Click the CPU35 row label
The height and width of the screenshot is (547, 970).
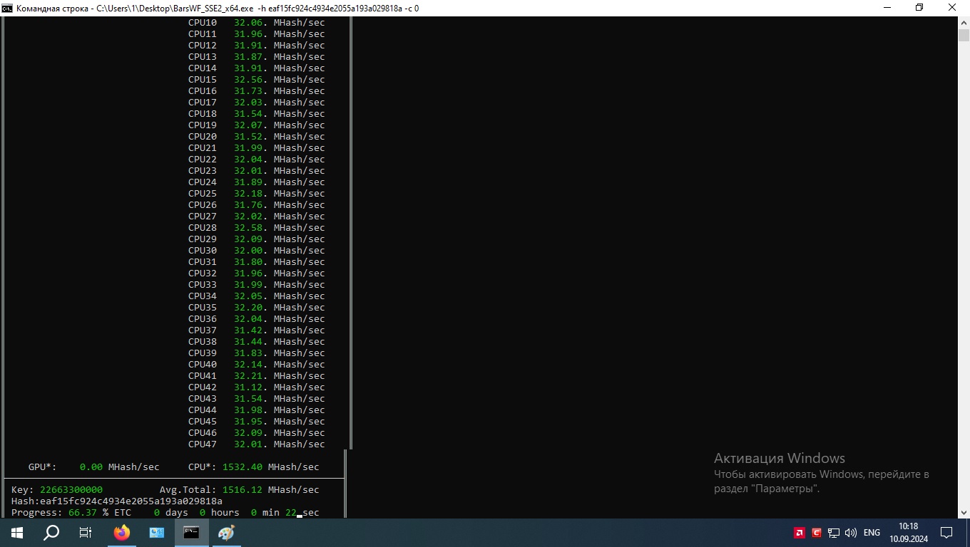click(203, 308)
